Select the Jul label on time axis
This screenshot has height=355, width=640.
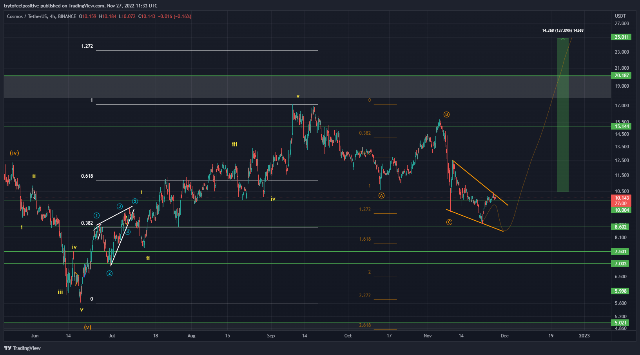112,336
